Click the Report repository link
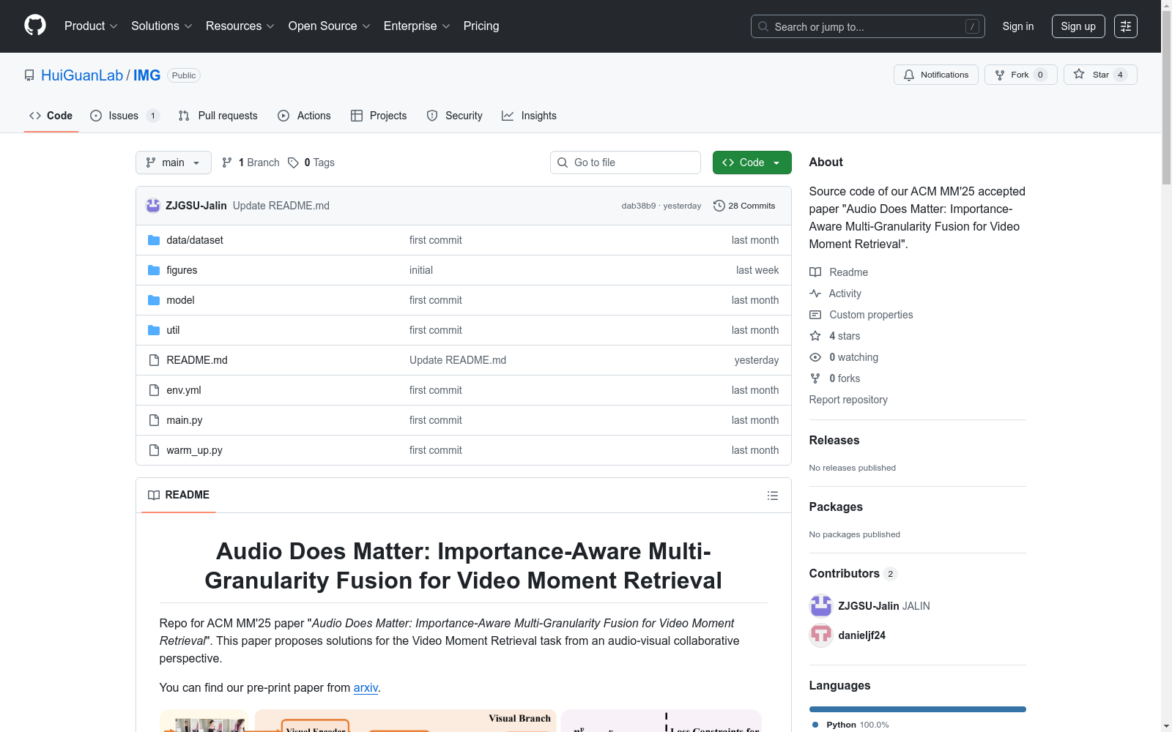1172x732 pixels. click(x=848, y=400)
